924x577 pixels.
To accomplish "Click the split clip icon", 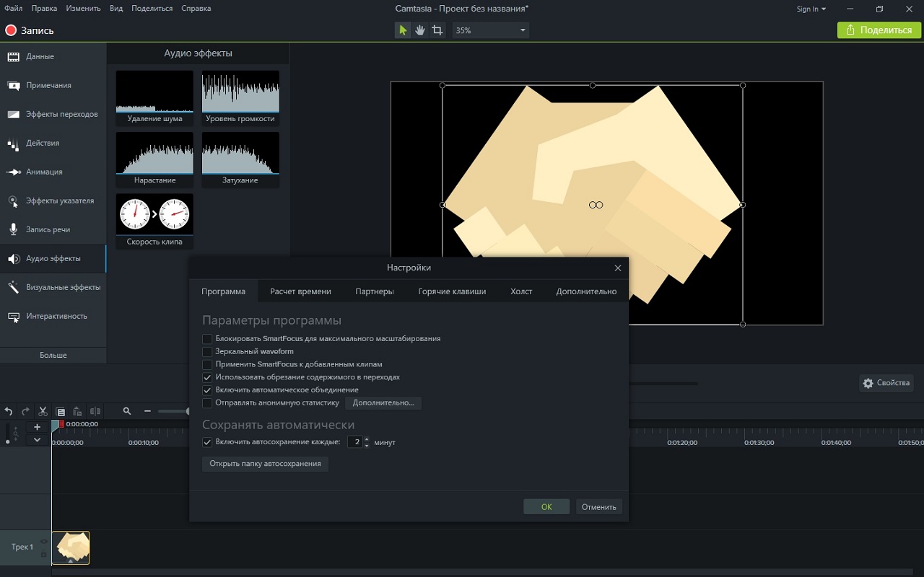I will coord(95,411).
